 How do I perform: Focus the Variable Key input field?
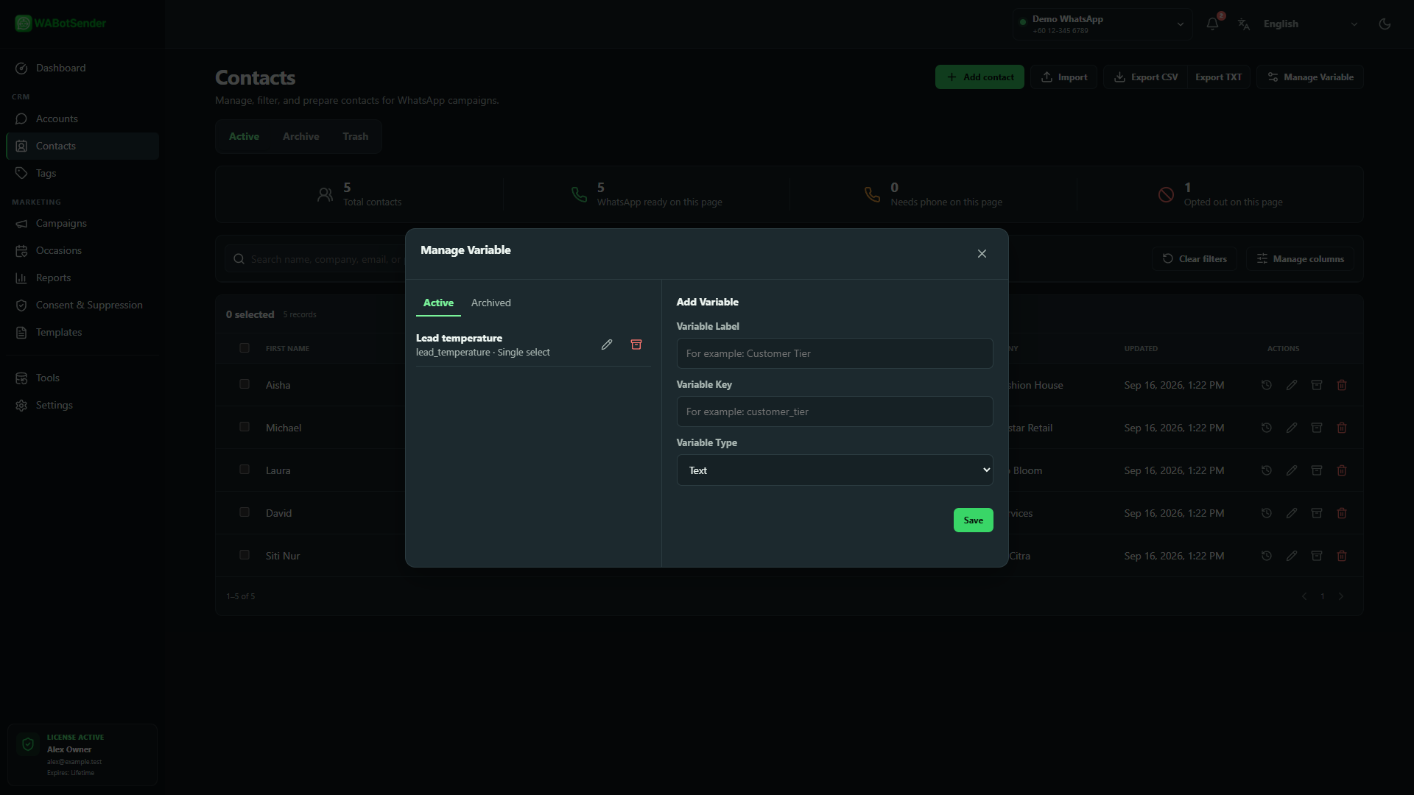834,411
